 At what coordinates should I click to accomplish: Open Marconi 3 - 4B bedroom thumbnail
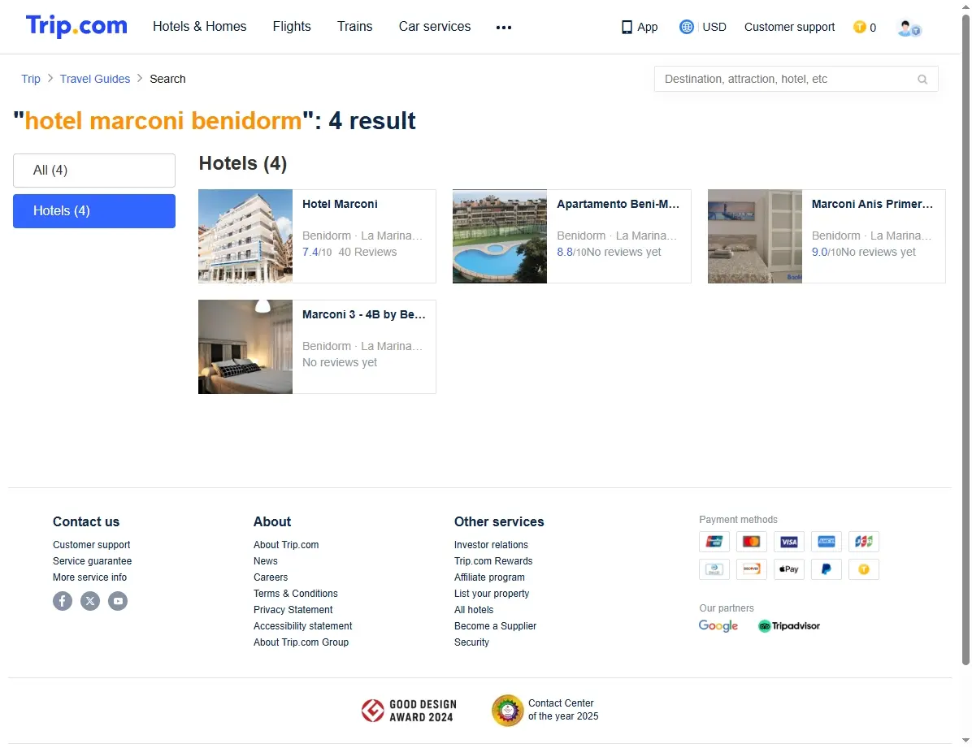click(x=245, y=347)
